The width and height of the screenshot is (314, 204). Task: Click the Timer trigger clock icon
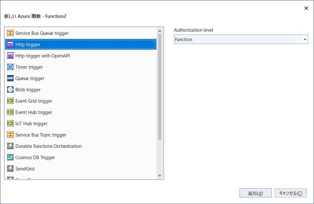click(x=10, y=67)
